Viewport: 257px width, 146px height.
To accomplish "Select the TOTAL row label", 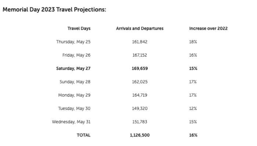I will 84,135.
